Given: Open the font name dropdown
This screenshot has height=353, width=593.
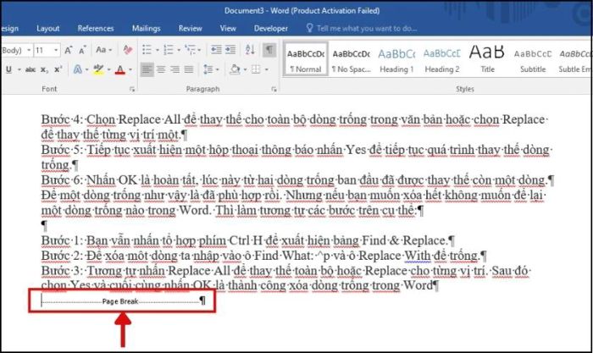Looking at the screenshot, I should 29,50.
